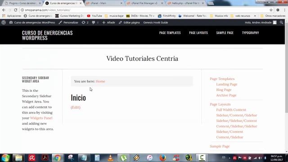The height and width of the screenshot is (162, 288).
Task: Click Editar página in the admin bar
Action: tap(129, 22)
